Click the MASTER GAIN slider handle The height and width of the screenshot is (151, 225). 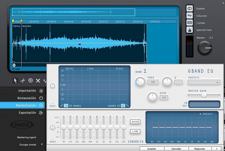(204, 95)
